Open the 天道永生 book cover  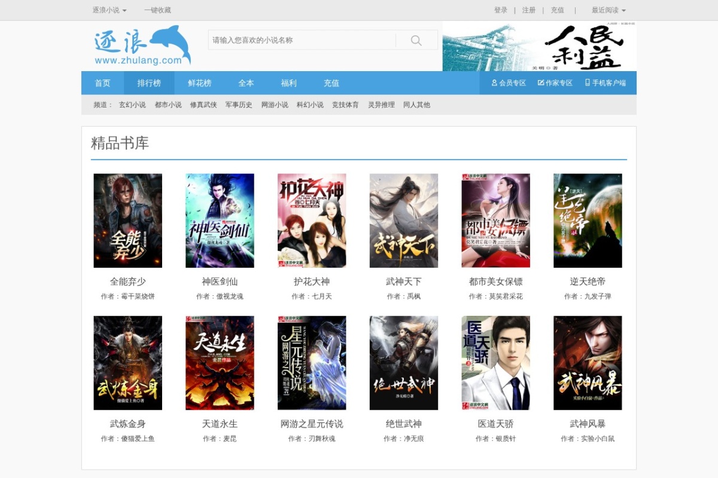click(x=220, y=363)
